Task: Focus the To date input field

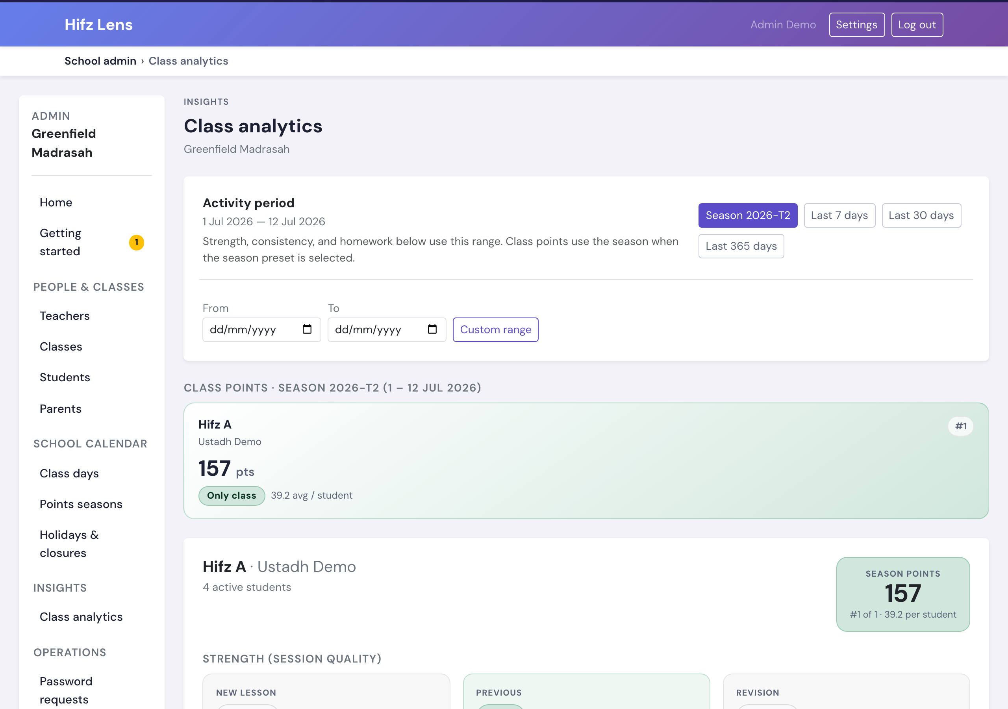Action: [x=387, y=329]
